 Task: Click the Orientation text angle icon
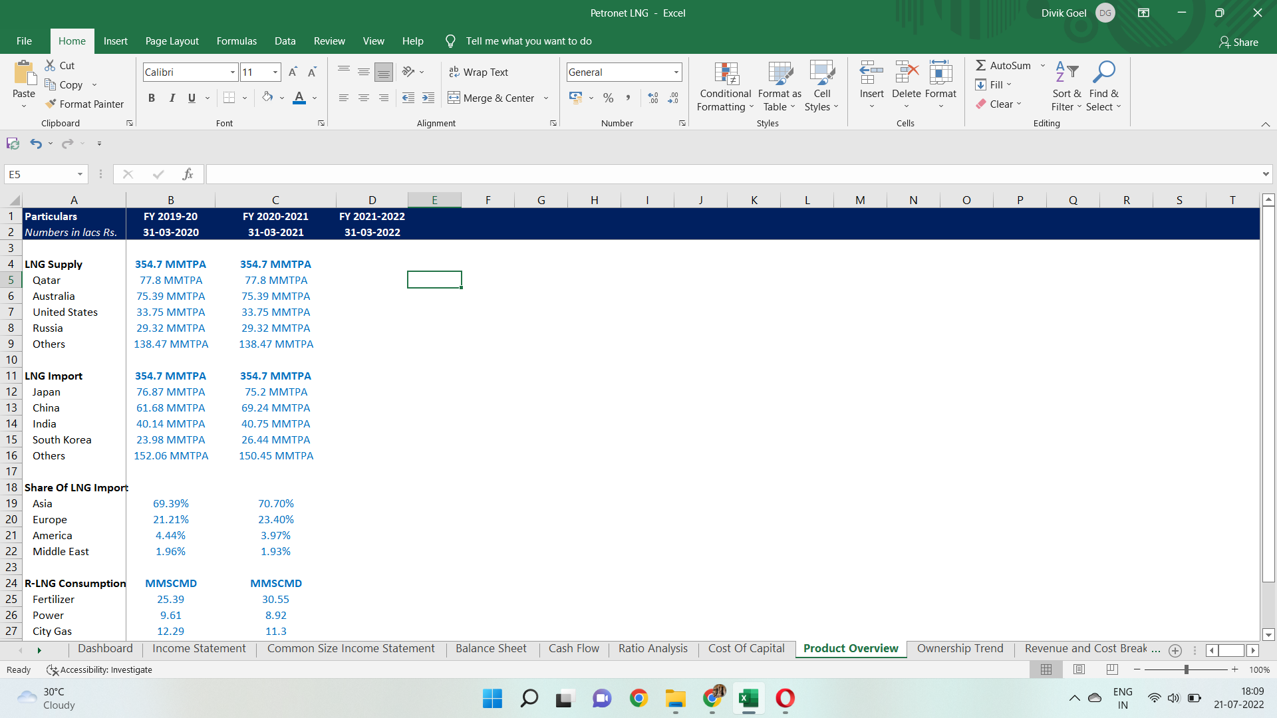[408, 72]
